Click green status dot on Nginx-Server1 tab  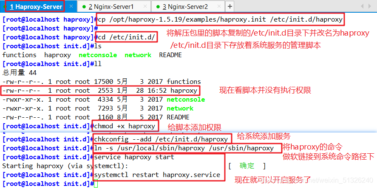(84, 7)
